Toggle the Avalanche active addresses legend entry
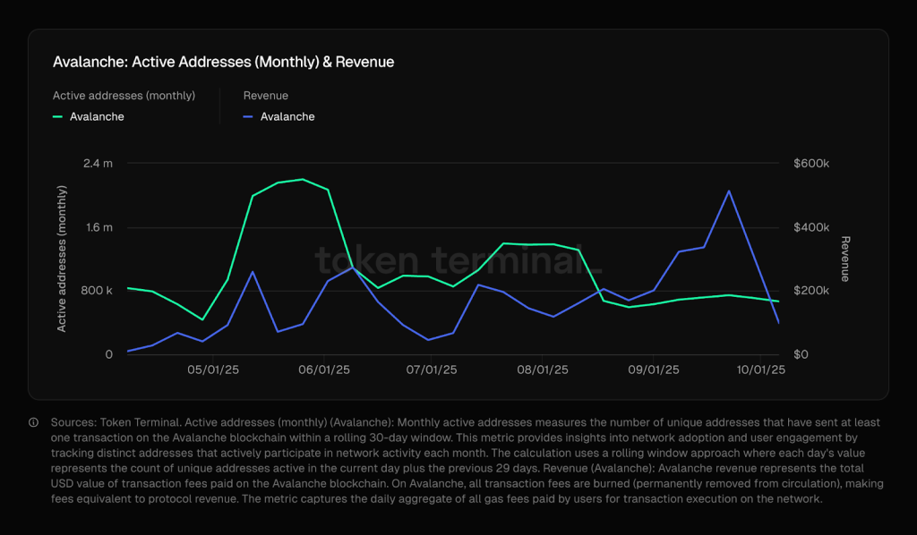This screenshot has width=917, height=535. point(97,116)
